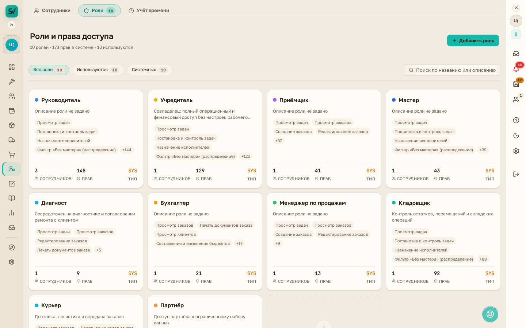The image size is (526, 328).
Task: Filter by Системные roles
Action: [x=150, y=70]
